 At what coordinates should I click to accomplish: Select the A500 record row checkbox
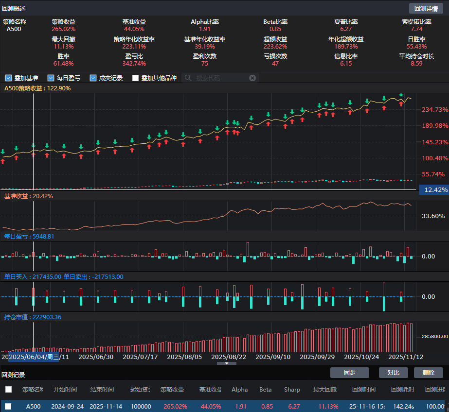coord(8,406)
